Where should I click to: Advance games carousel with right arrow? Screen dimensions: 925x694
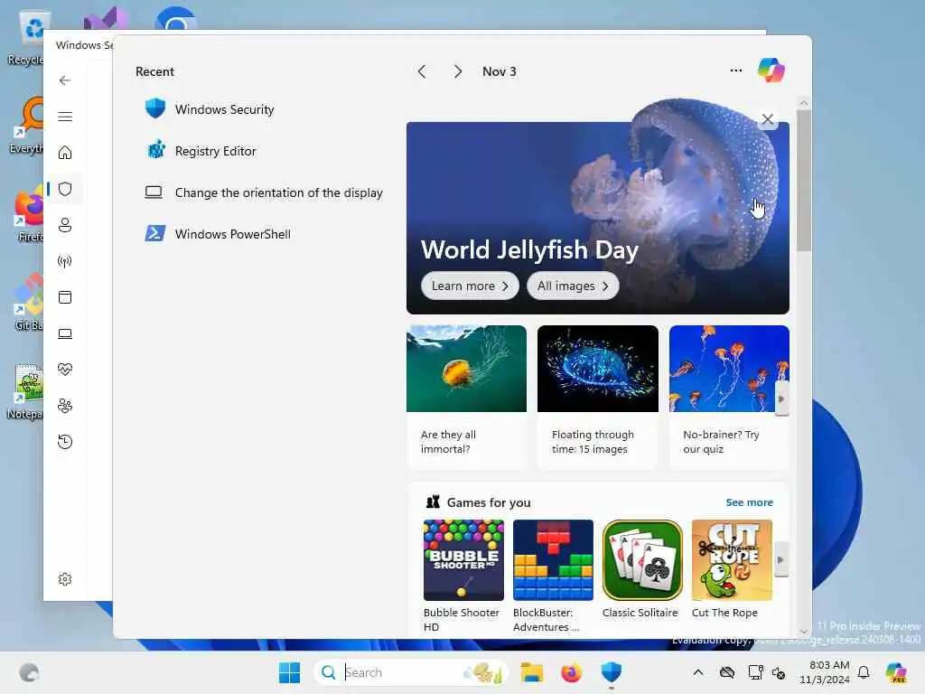(781, 559)
